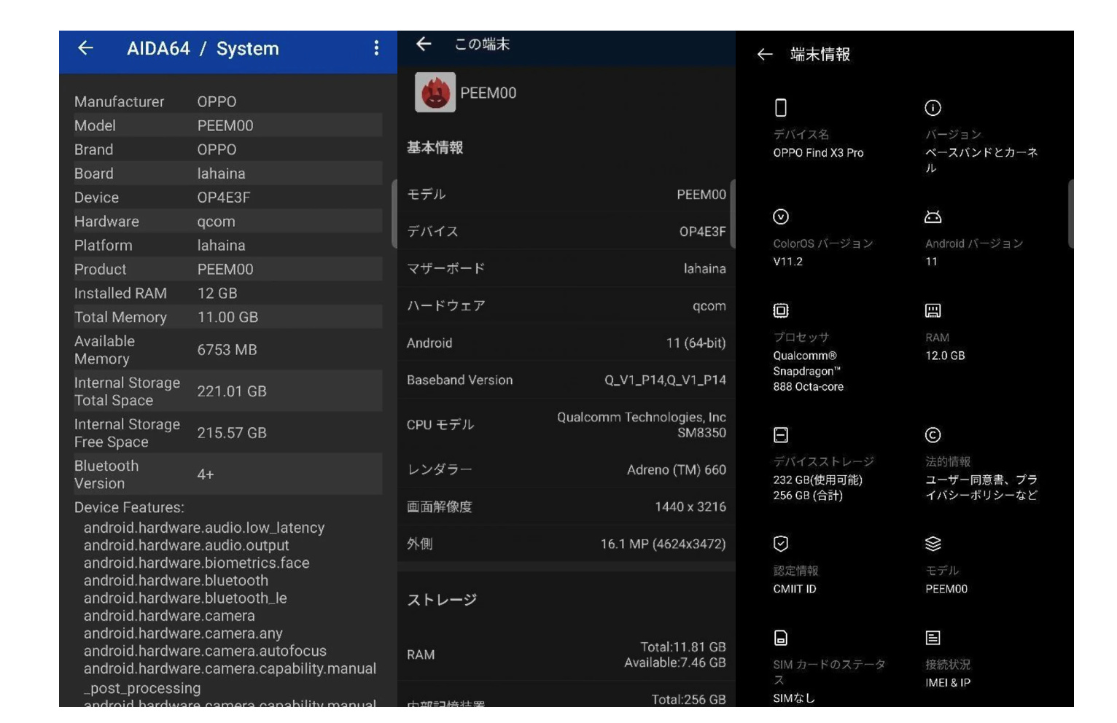Select android.hardware.bluetooth_le feature line
Viewport: 1117px width, 723px height.
[185, 598]
